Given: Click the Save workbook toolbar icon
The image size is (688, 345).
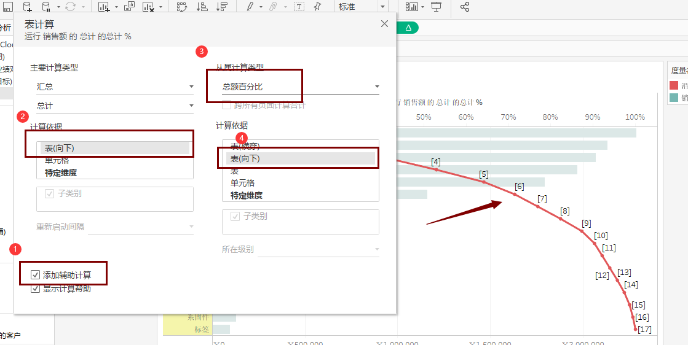Looking at the screenshot, I should click(8, 7).
